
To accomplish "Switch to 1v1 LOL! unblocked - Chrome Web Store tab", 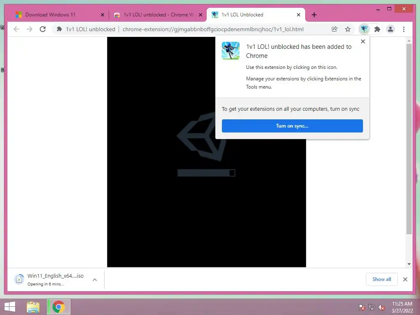I will [x=158, y=15].
